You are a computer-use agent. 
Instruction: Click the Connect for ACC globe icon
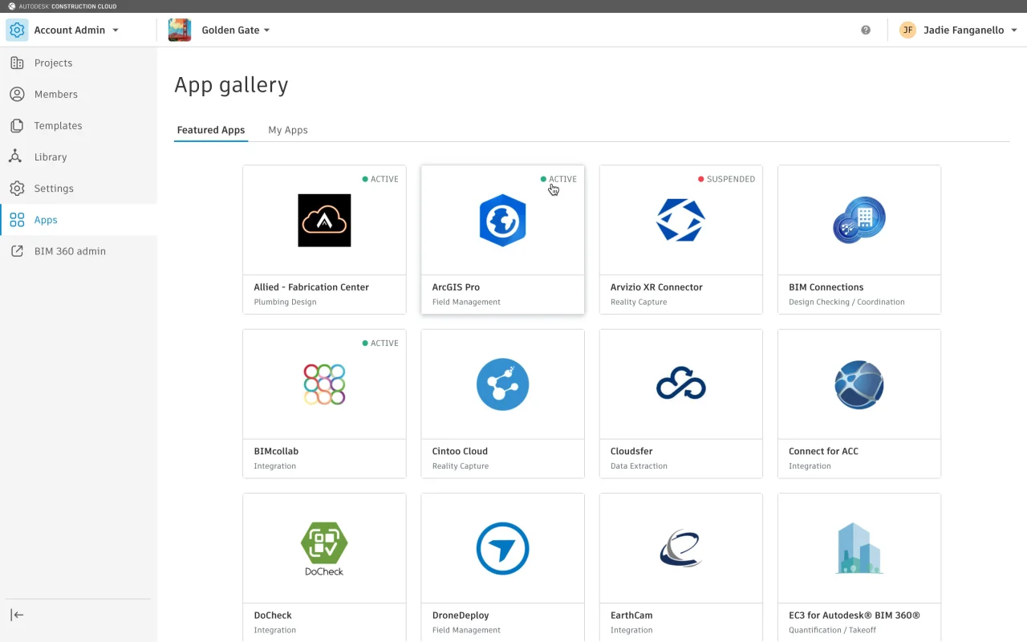point(859,384)
